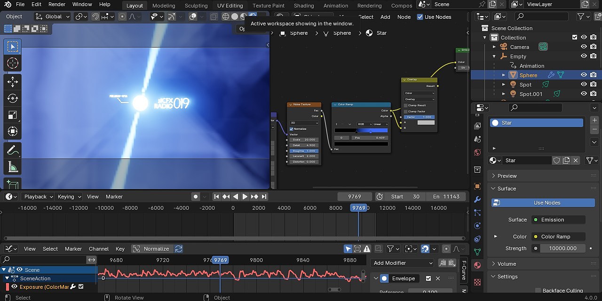Jump to previous keyframe
The image size is (602, 301).
point(226,197)
